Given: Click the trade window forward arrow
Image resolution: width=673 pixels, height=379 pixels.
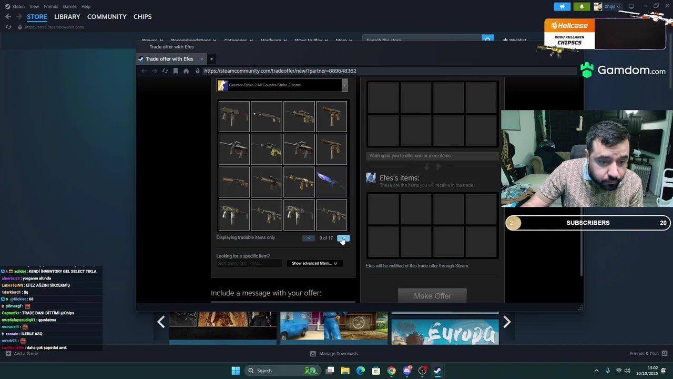Looking at the screenshot, I should 154,71.
